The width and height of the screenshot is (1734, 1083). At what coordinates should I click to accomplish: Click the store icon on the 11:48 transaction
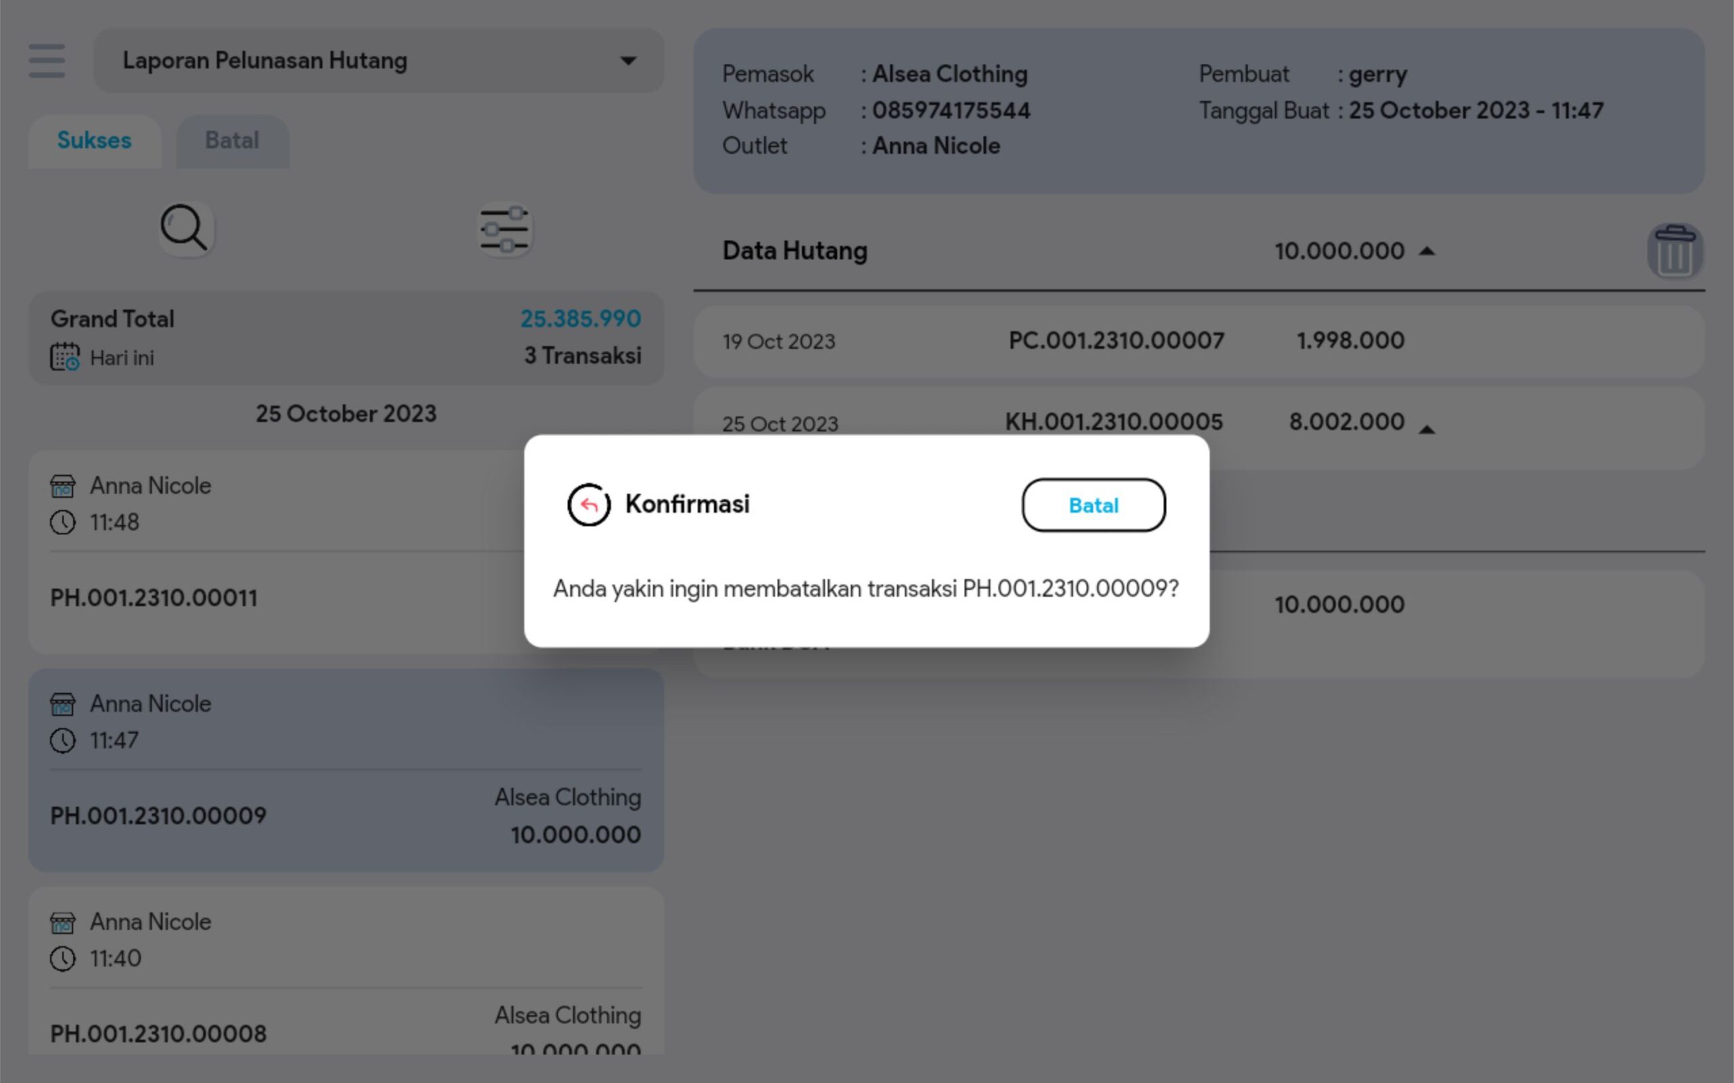[x=63, y=486]
